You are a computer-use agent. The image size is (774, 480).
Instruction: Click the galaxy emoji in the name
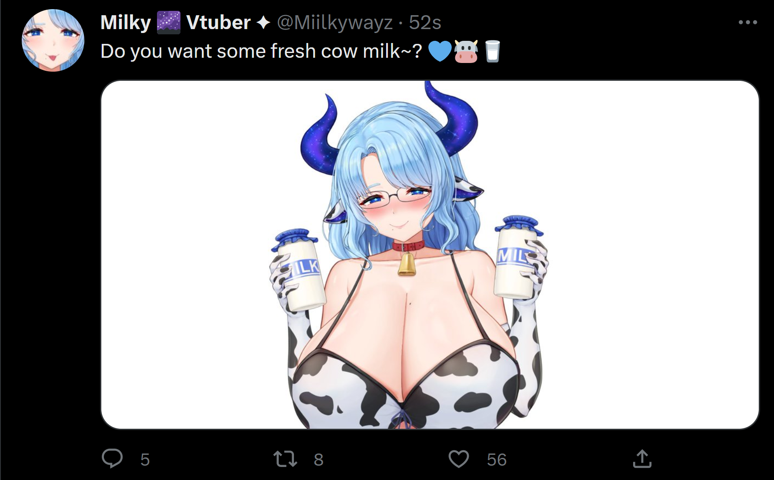click(169, 23)
